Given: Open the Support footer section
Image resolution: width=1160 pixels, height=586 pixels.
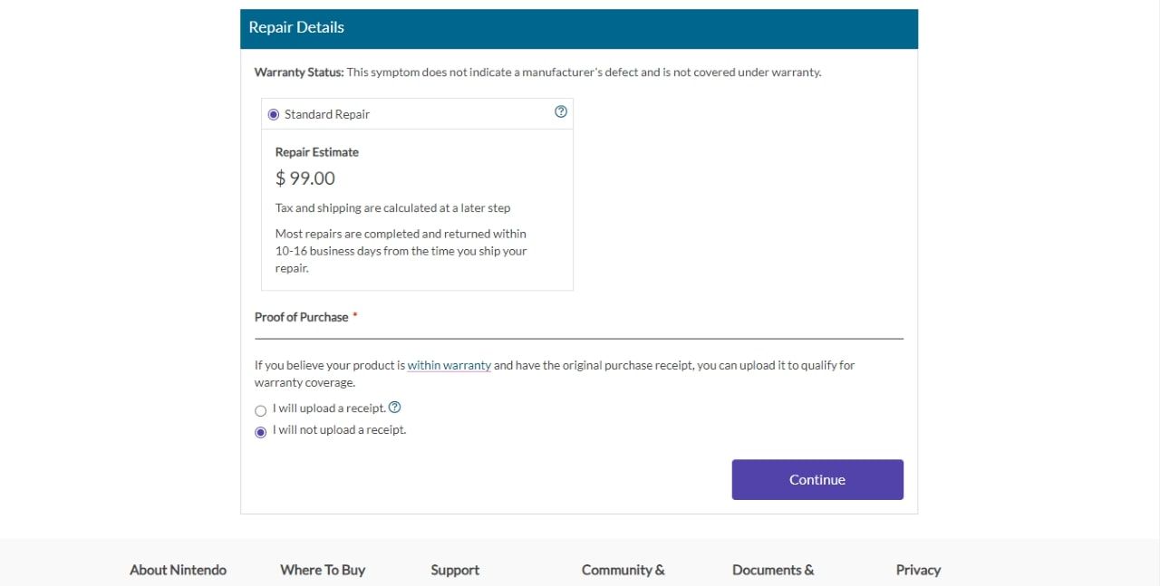Looking at the screenshot, I should [x=455, y=570].
